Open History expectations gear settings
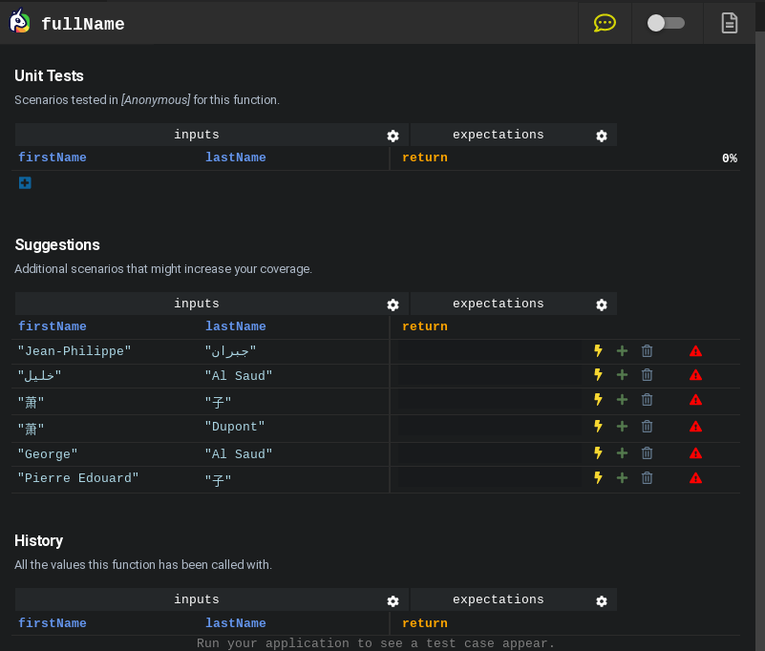The width and height of the screenshot is (765, 651). pos(602,601)
